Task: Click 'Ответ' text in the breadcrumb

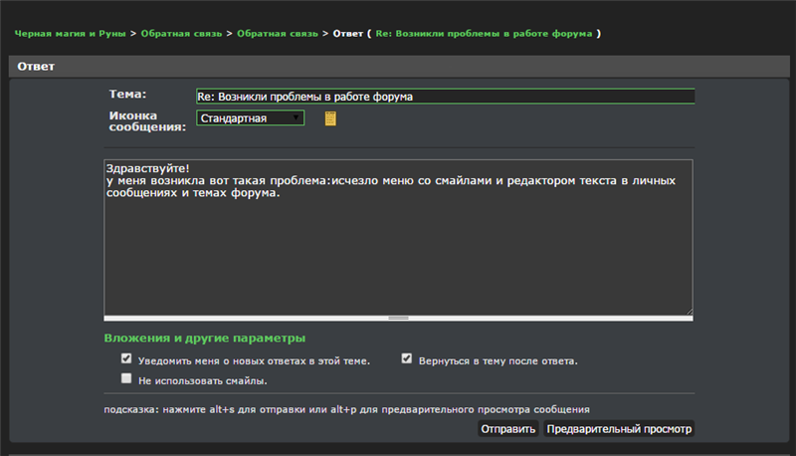Action: (x=347, y=34)
